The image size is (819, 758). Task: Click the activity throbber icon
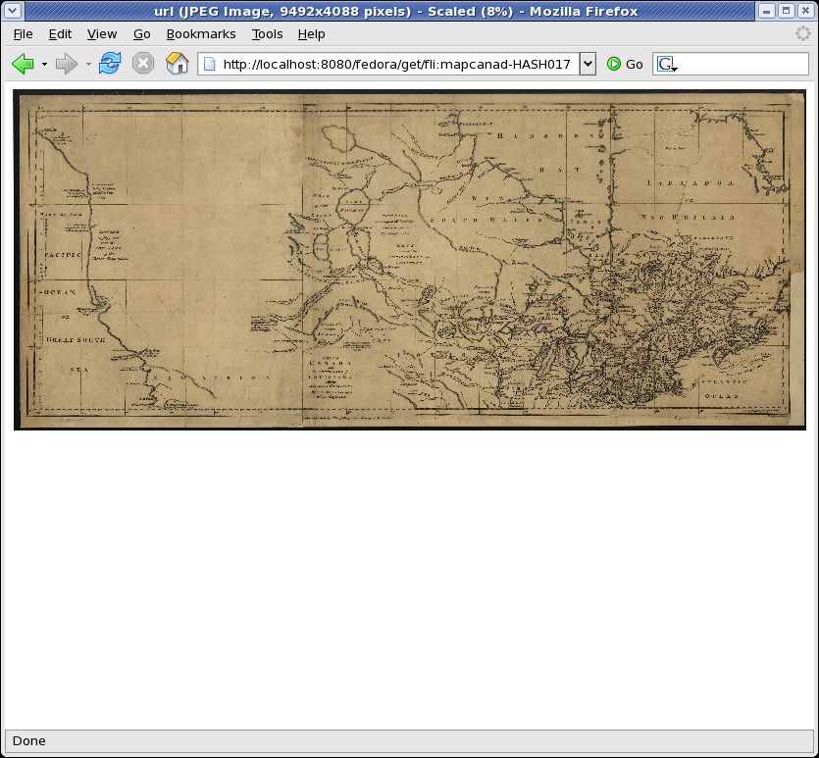[x=802, y=34]
